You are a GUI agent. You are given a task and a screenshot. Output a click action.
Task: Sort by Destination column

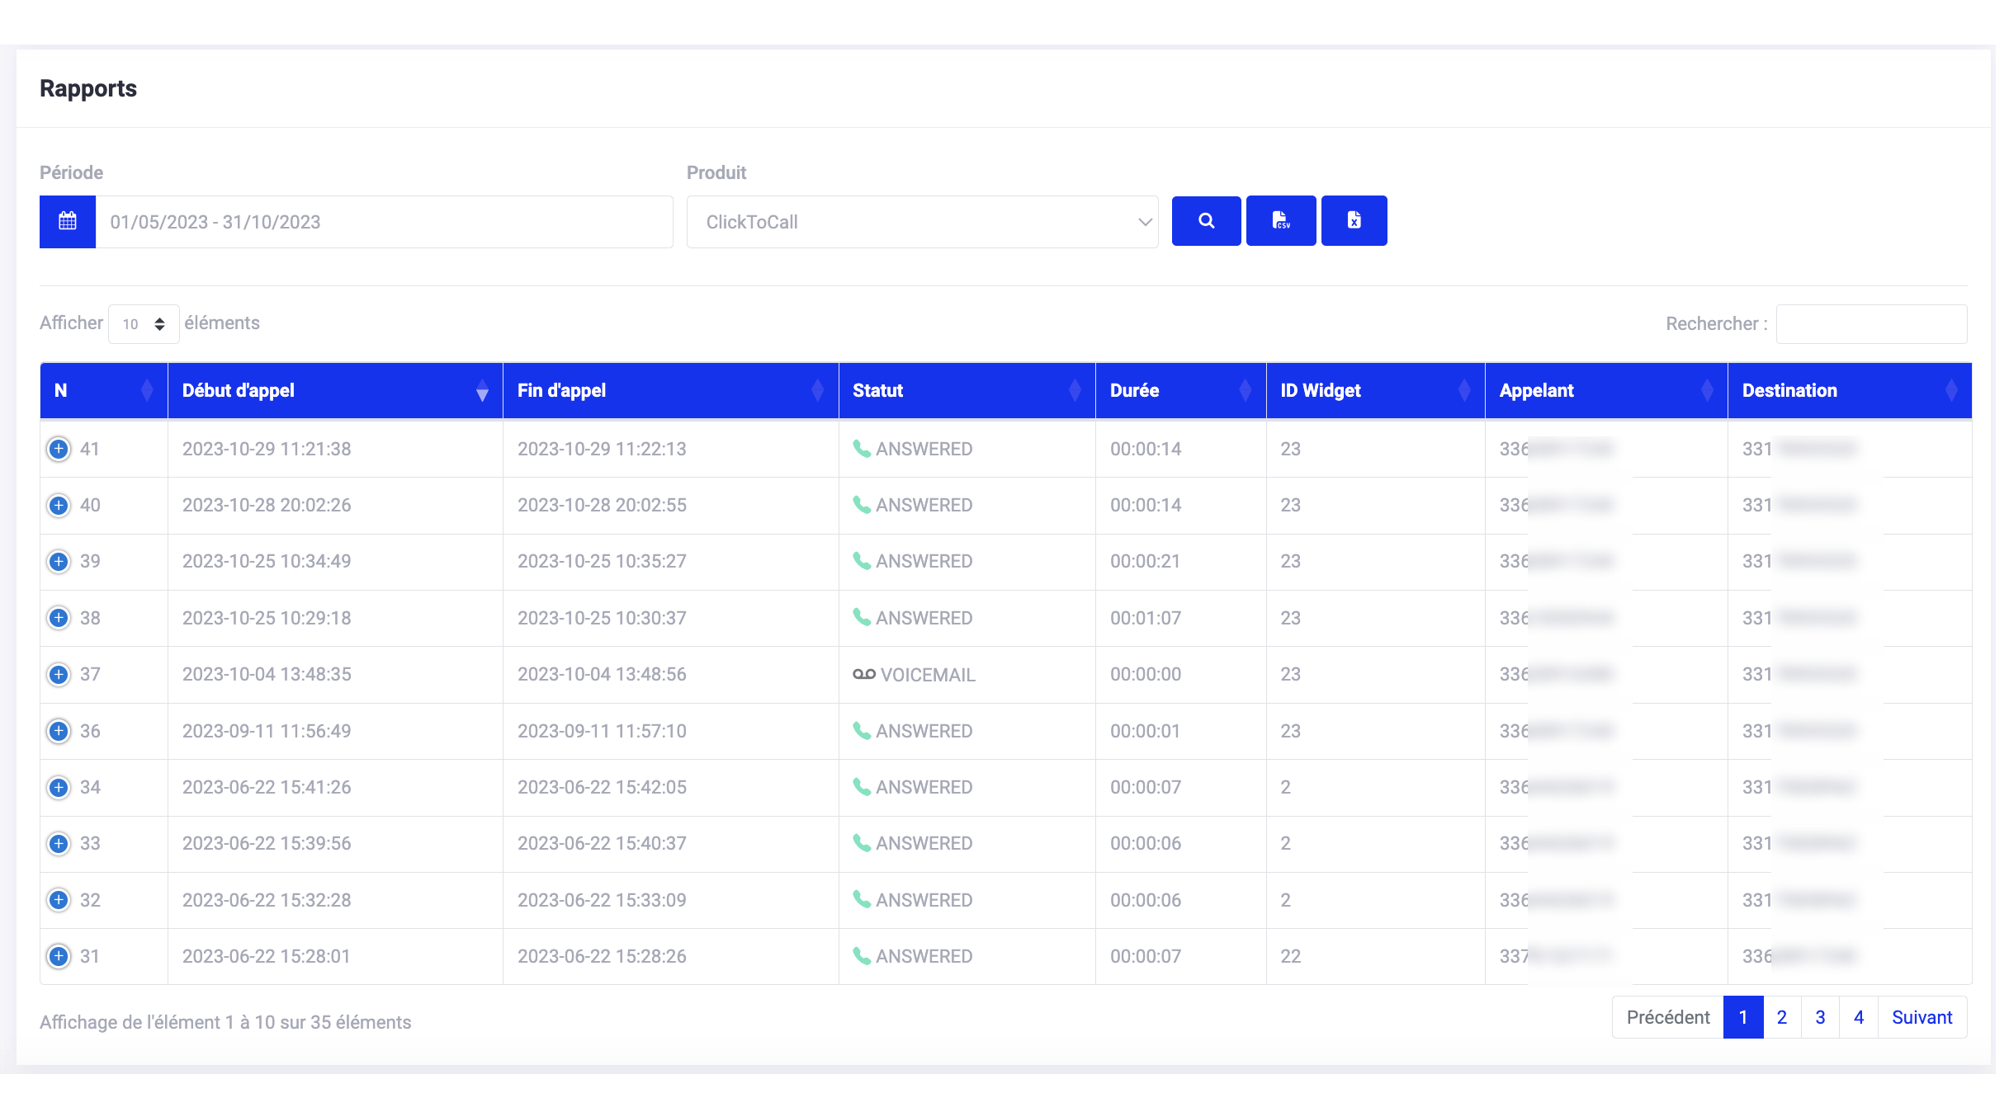click(x=1849, y=390)
